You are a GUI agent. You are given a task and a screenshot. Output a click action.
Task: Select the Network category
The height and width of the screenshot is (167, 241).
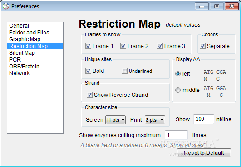coord(35,73)
